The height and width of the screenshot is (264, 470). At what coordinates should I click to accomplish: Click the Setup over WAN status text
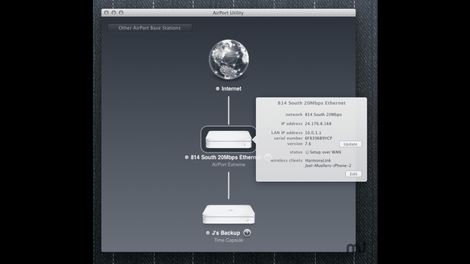pyautogui.click(x=325, y=152)
